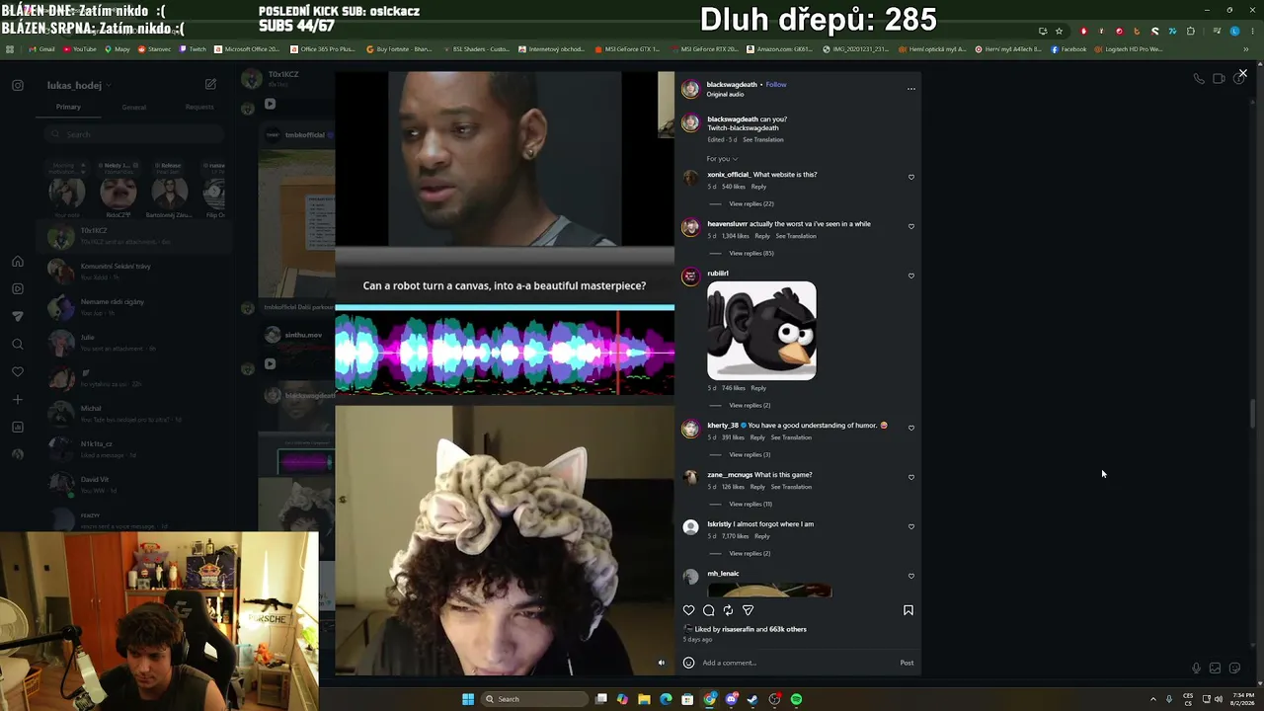Image resolution: width=1264 pixels, height=711 pixels.
Task: Open post options three-dot menu
Action: click(911, 89)
